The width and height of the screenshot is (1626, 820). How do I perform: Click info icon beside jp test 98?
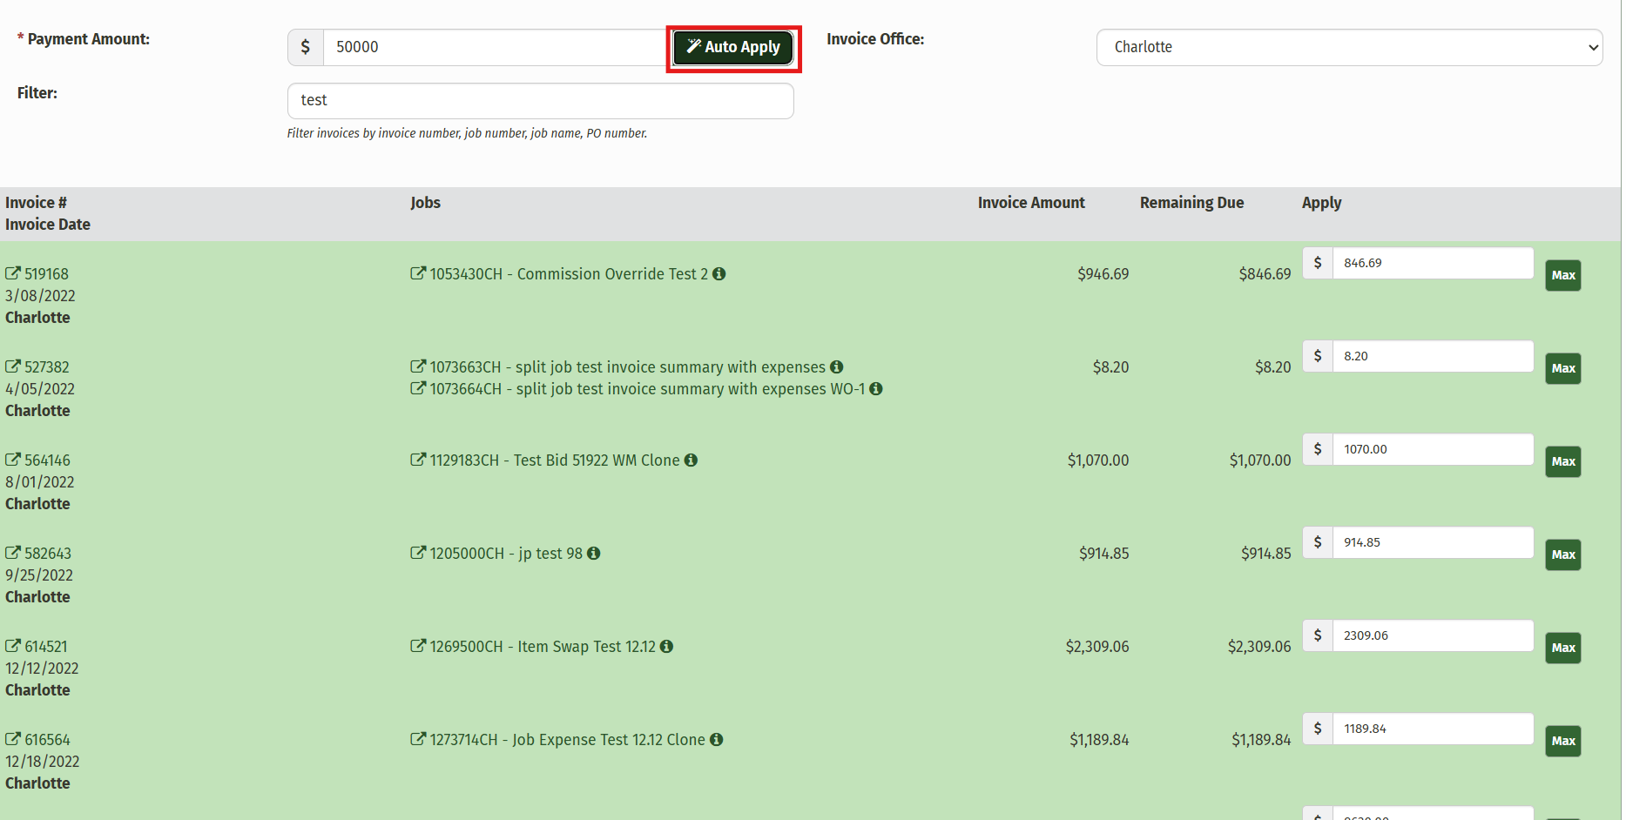pyautogui.click(x=594, y=554)
